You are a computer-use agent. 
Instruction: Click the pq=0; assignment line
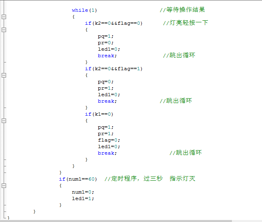pyautogui.click(x=106, y=82)
